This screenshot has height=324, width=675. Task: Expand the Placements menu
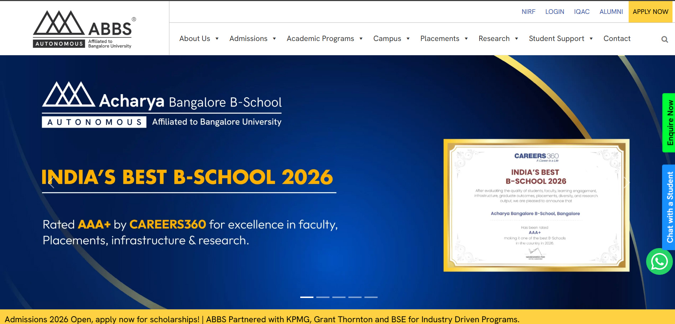coord(444,38)
